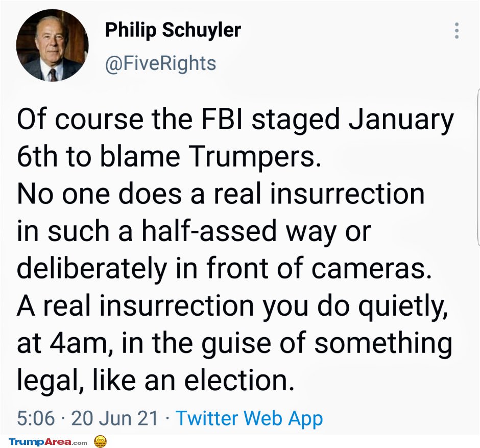Viewport: 480px width, 448px height.
Task: Visit the @FiveRights handle
Action: (x=160, y=64)
